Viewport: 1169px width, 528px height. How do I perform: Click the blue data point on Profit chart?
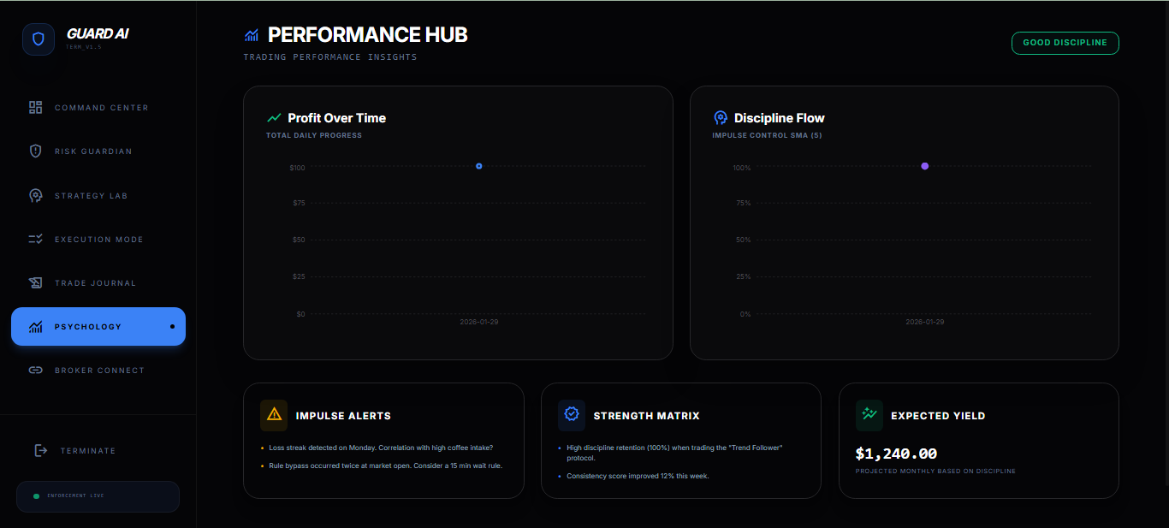[x=478, y=166]
